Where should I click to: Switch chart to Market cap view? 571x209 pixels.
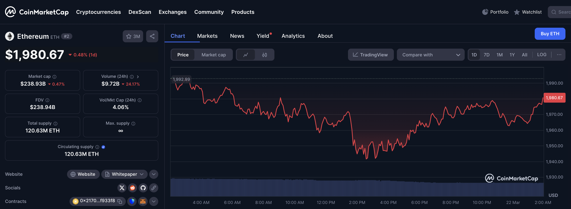214,55
